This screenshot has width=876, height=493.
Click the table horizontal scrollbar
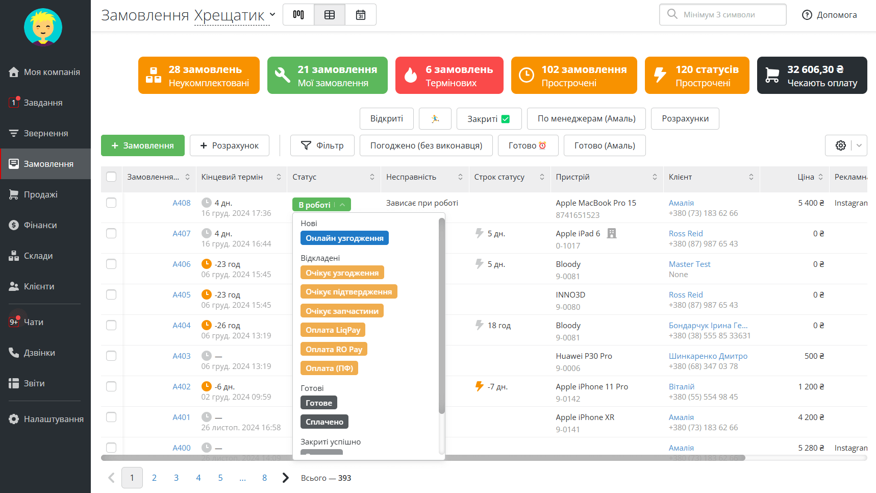(x=423, y=458)
